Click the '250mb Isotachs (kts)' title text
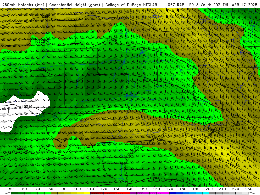This screenshot has width=260, height=195. coord(23,5)
